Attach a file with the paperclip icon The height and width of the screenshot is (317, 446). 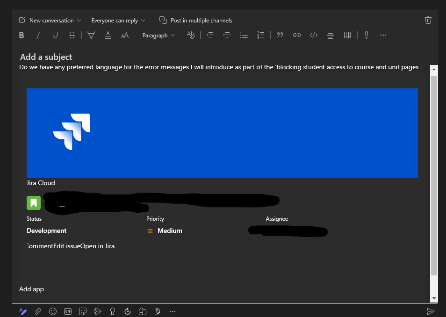point(38,311)
